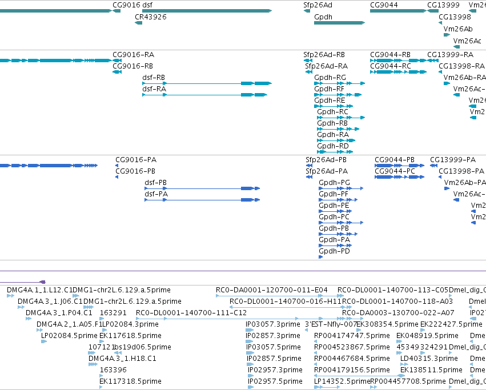This screenshot has width=486, height=390.
Task: Open the CG13998 gene label
Action: 455,17
